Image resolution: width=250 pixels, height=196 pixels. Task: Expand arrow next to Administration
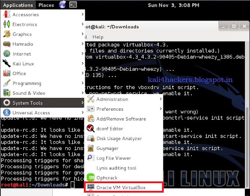tap(161, 99)
